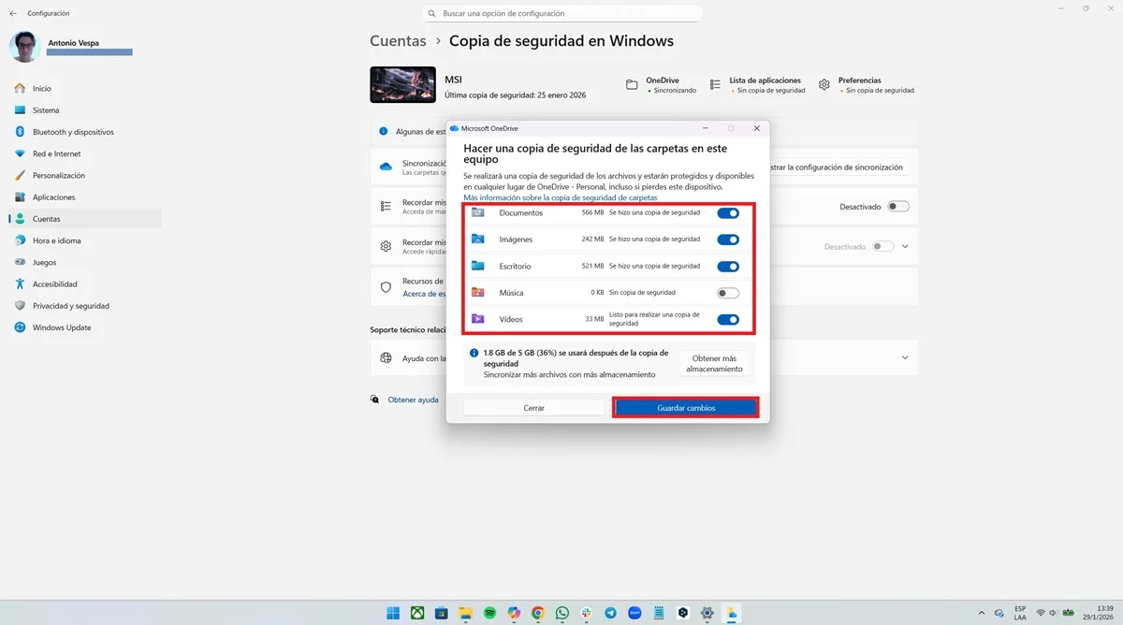Screen dimensions: 1123x625
Task: Open Telegram from the taskbar
Action: pos(611,613)
